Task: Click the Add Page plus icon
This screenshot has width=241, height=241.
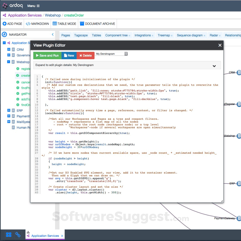Action: tap(5, 24)
